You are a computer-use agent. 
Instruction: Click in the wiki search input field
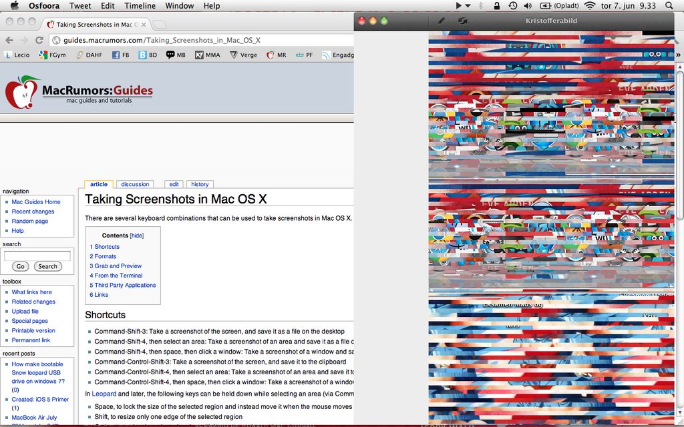[x=37, y=256]
